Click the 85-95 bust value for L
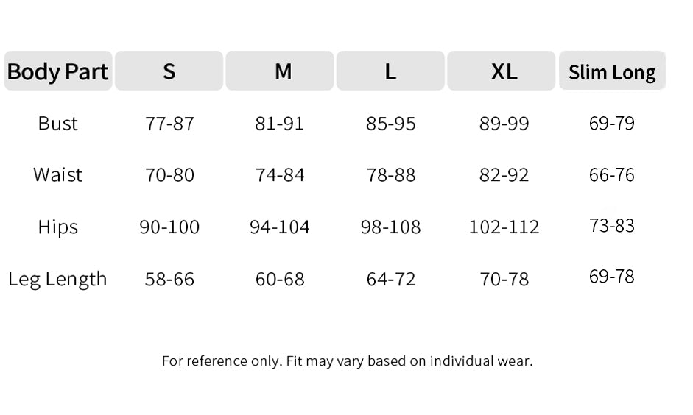 click(390, 124)
